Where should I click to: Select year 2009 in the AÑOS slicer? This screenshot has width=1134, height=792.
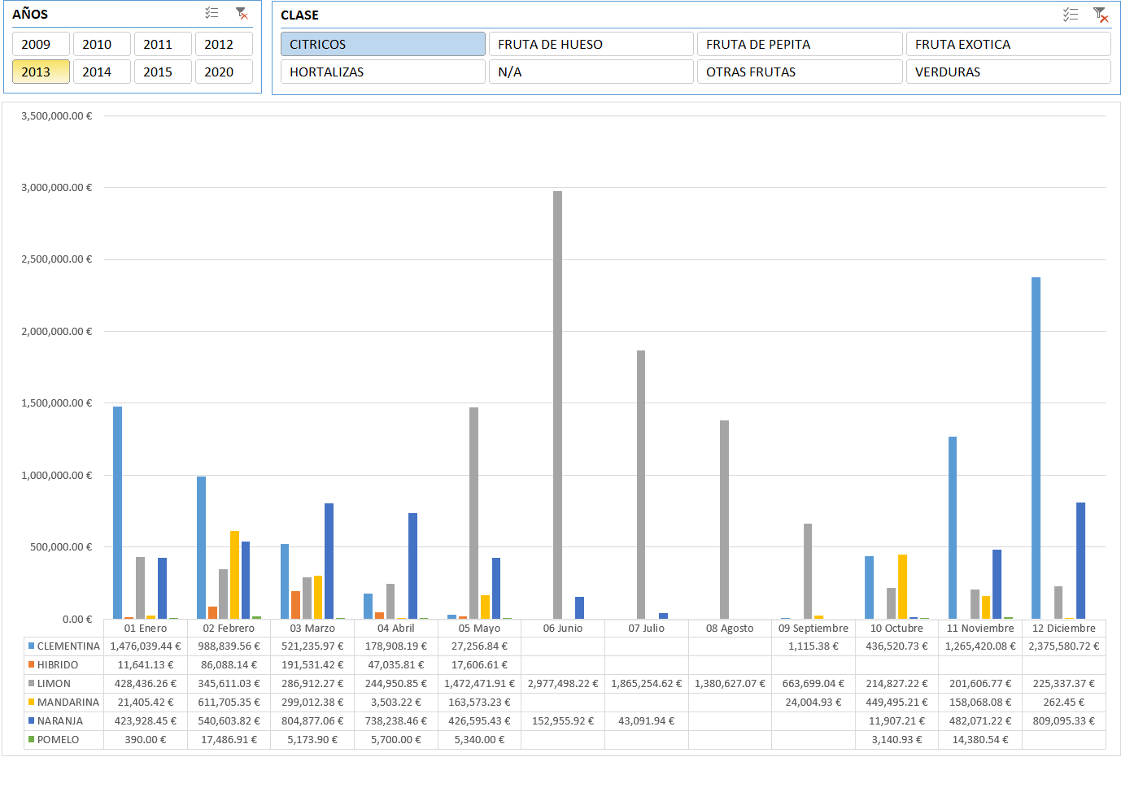tap(41, 44)
